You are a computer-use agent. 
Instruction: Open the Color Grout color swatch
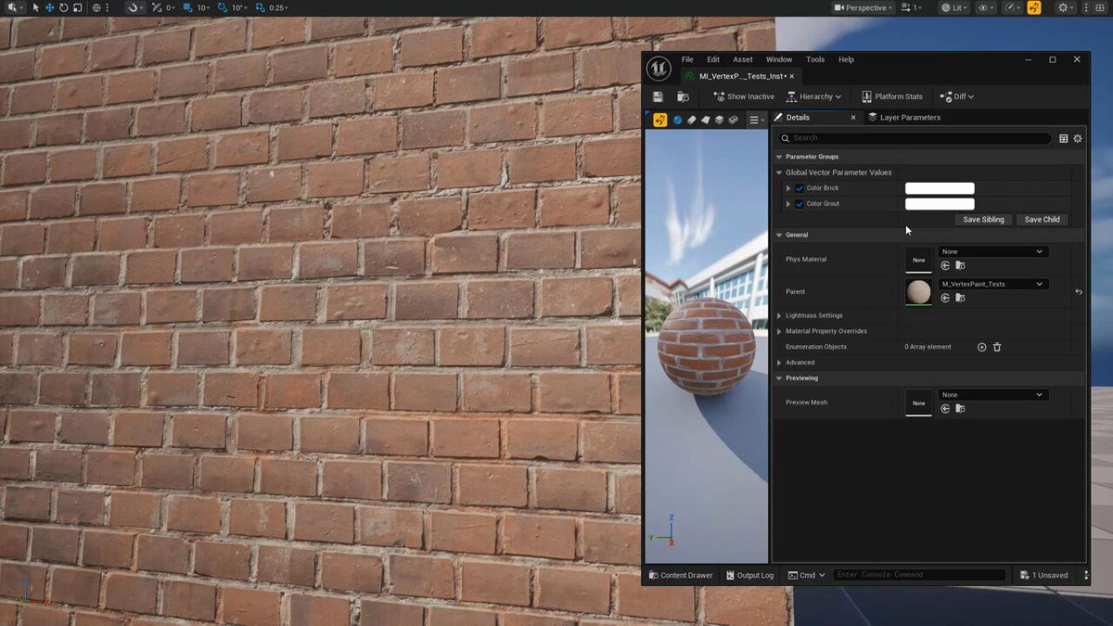pos(940,204)
